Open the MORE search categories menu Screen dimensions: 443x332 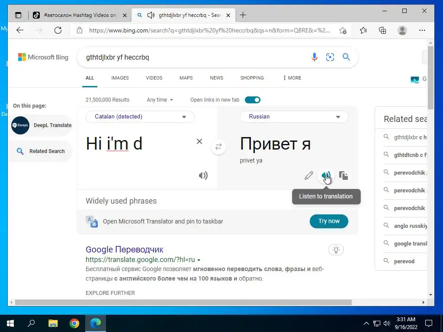point(292,78)
